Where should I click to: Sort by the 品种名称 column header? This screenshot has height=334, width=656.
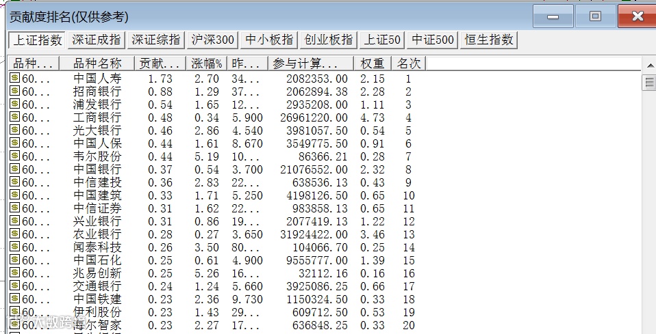click(97, 64)
